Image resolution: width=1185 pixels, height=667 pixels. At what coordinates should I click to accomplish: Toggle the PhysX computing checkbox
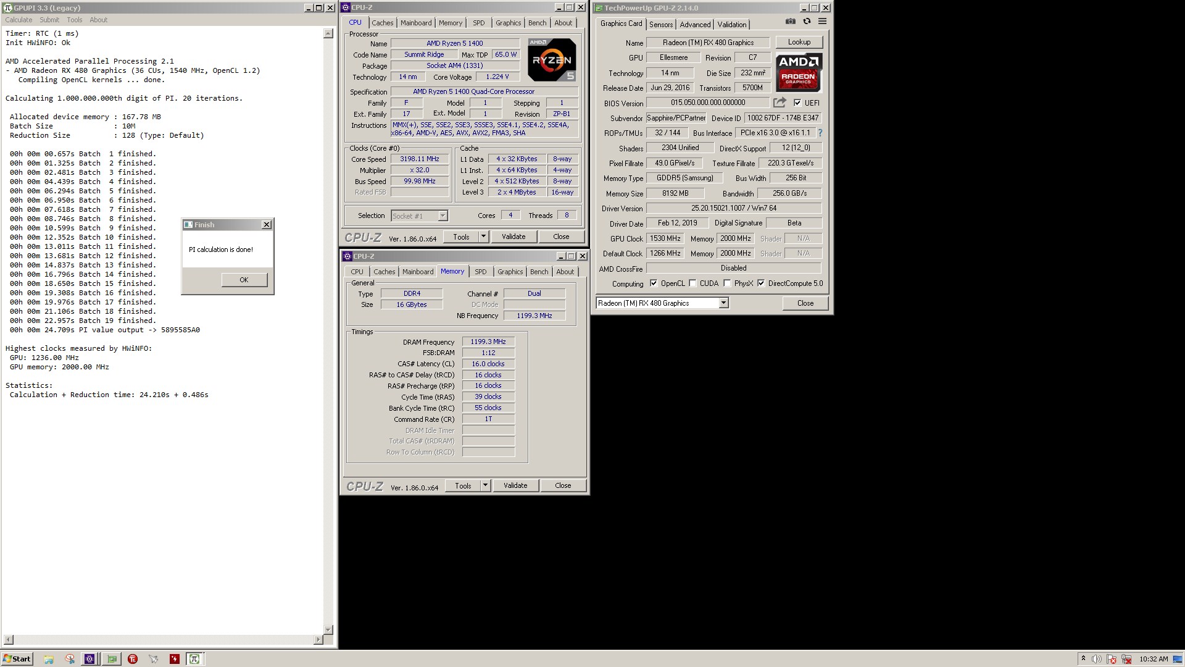(727, 283)
